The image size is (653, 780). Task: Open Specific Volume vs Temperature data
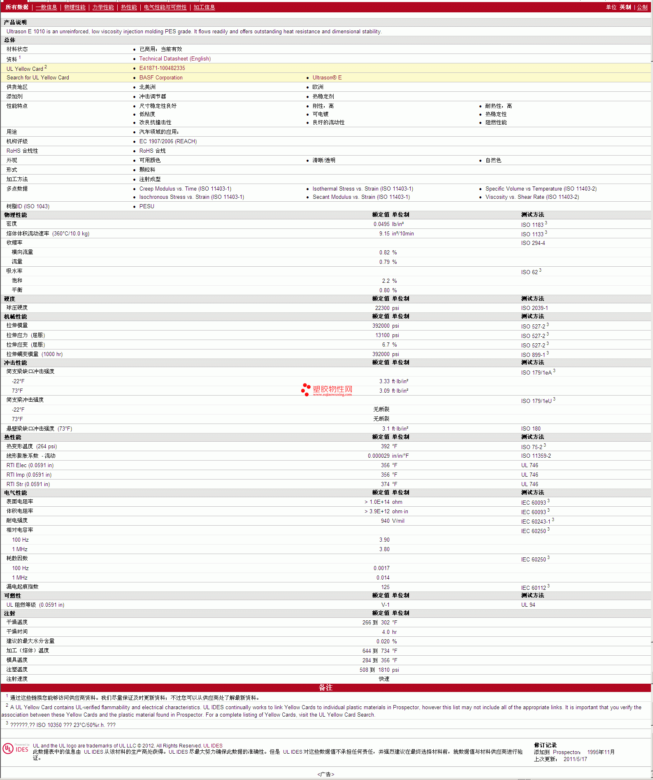(541, 189)
